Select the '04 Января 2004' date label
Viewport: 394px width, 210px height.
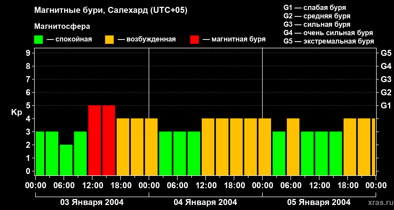pos(205,202)
